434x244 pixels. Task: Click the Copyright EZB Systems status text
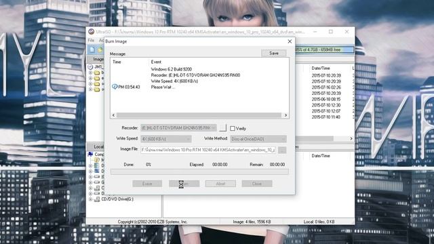[152, 222]
